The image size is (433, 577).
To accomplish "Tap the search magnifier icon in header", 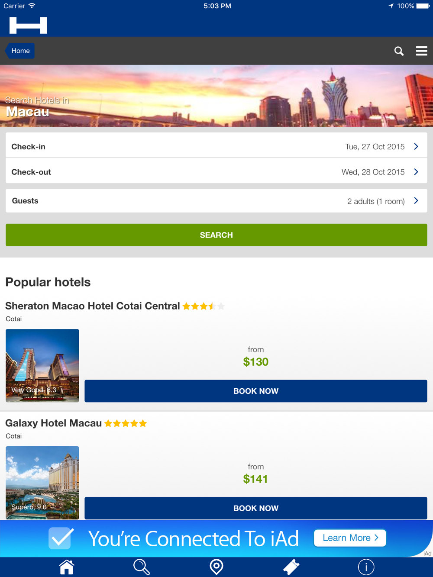I will (x=399, y=51).
